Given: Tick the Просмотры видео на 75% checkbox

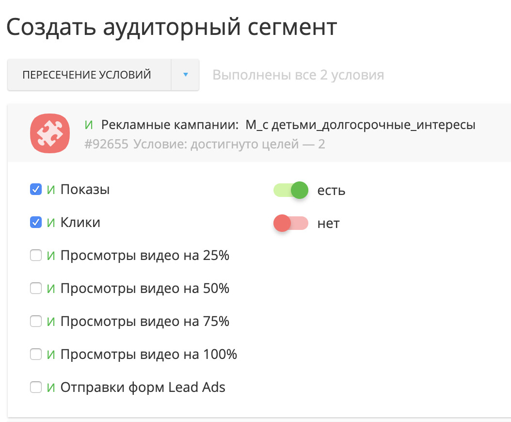Looking at the screenshot, I should (36, 322).
